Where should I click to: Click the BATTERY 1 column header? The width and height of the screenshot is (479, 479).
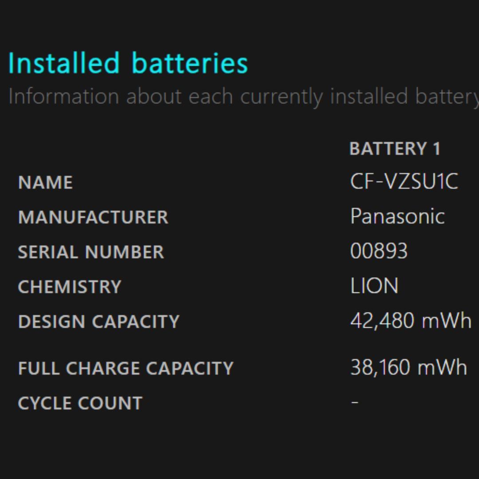(x=395, y=149)
